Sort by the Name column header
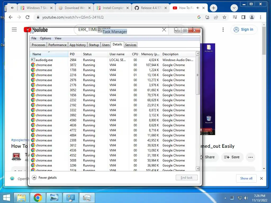This screenshot has width=271, height=203. tap(49, 54)
